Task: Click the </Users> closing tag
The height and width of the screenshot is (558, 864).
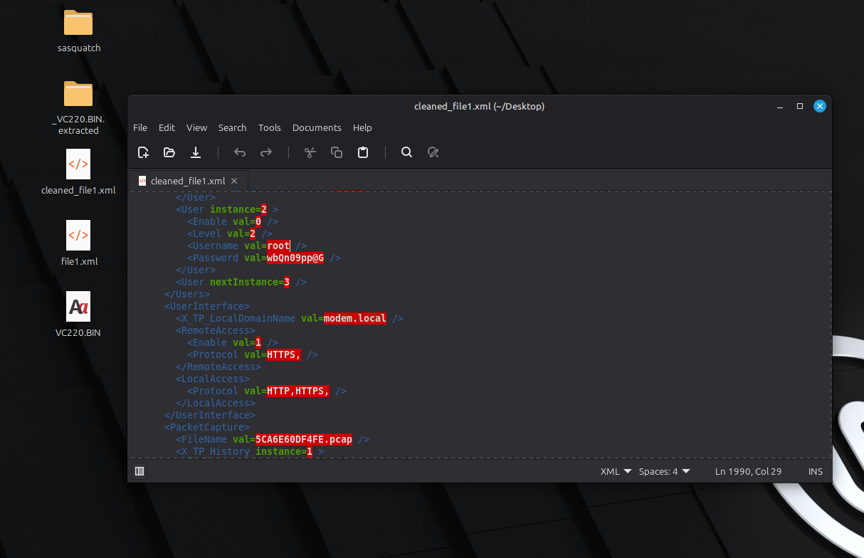Action: 187,294
